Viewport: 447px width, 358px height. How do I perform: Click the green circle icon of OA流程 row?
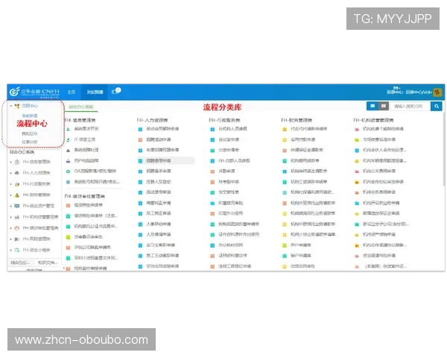68,172
